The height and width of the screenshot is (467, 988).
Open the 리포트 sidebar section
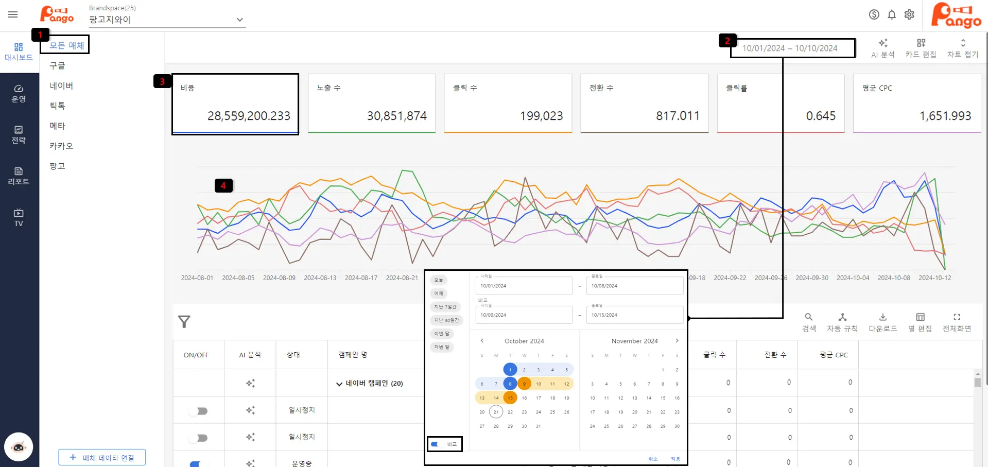(x=19, y=176)
